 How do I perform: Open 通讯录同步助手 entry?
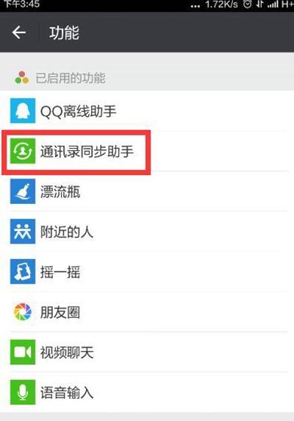pos(147,151)
